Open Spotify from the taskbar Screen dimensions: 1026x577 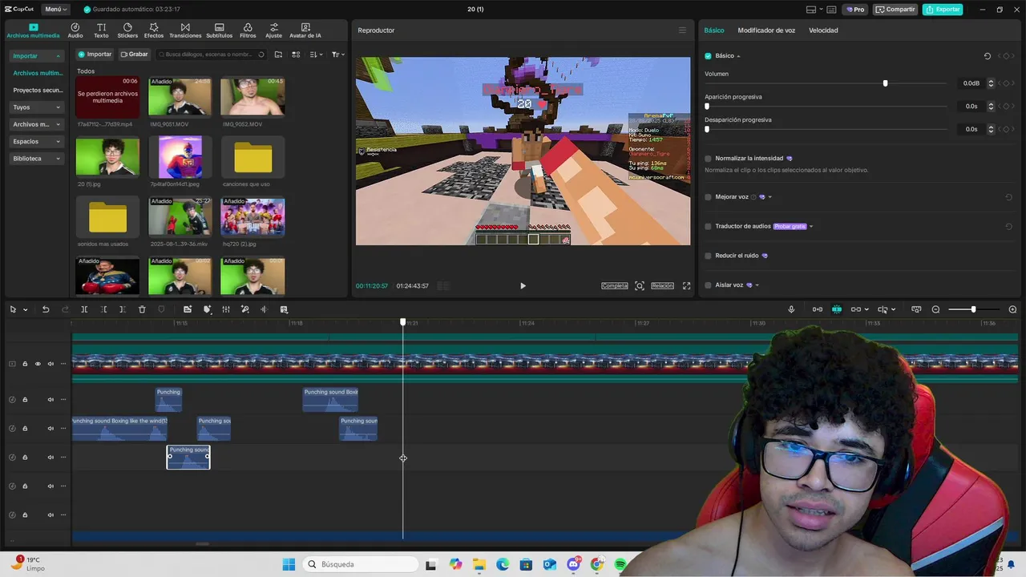tap(620, 565)
